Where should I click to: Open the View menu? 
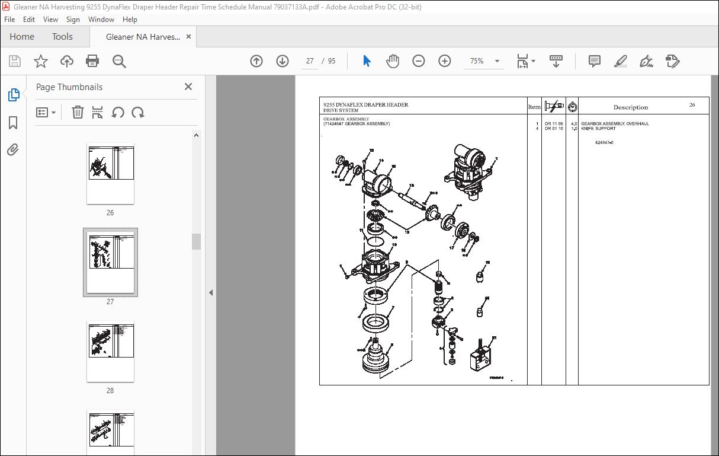(x=50, y=20)
